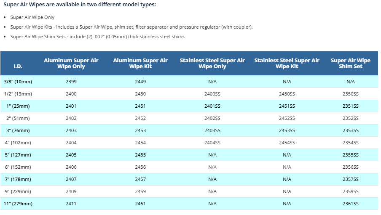Select the 4" (102mm) I.D. row label

pos(17,143)
